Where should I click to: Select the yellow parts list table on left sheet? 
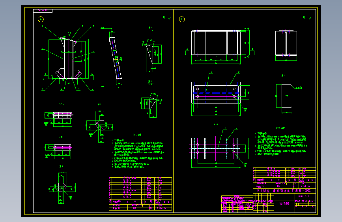point(140,194)
